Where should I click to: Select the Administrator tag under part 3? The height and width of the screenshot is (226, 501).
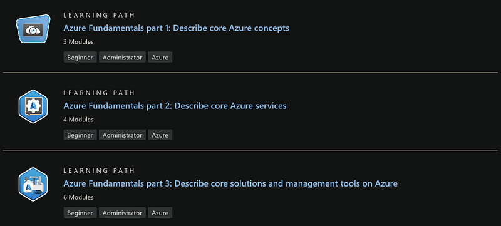[122, 213]
